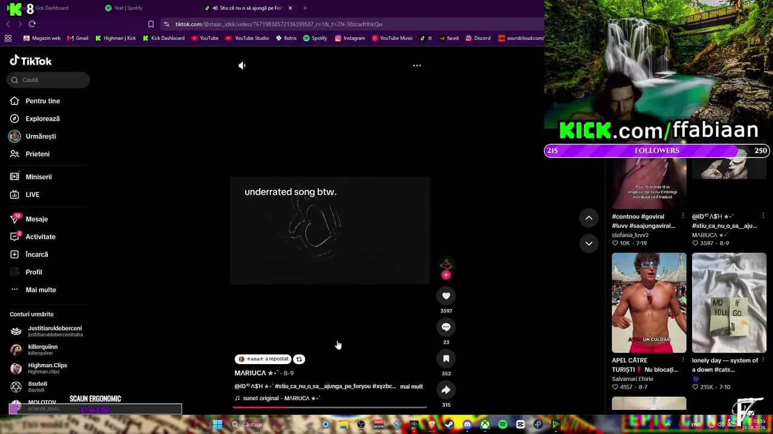Open the comments with the speech-bubble icon

[x=446, y=327]
